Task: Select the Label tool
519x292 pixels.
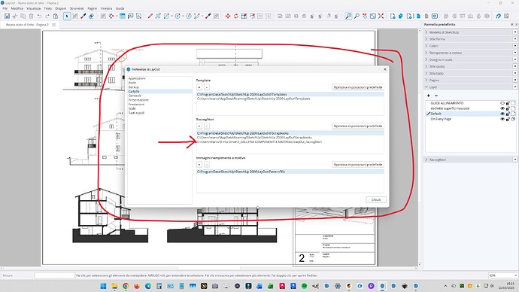Action: [x=131, y=16]
